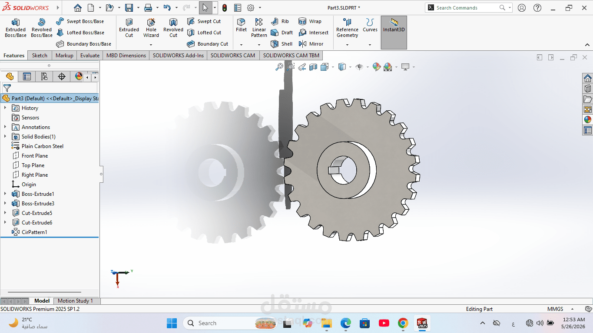Select the Draft tool

(x=282, y=33)
